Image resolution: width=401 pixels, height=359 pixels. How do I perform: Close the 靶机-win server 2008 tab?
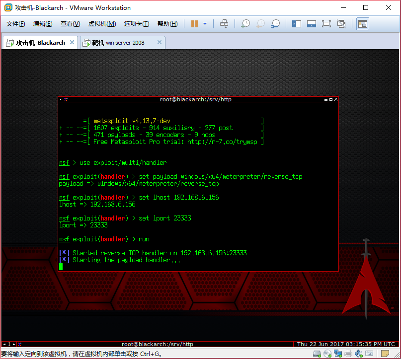tap(160, 42)
